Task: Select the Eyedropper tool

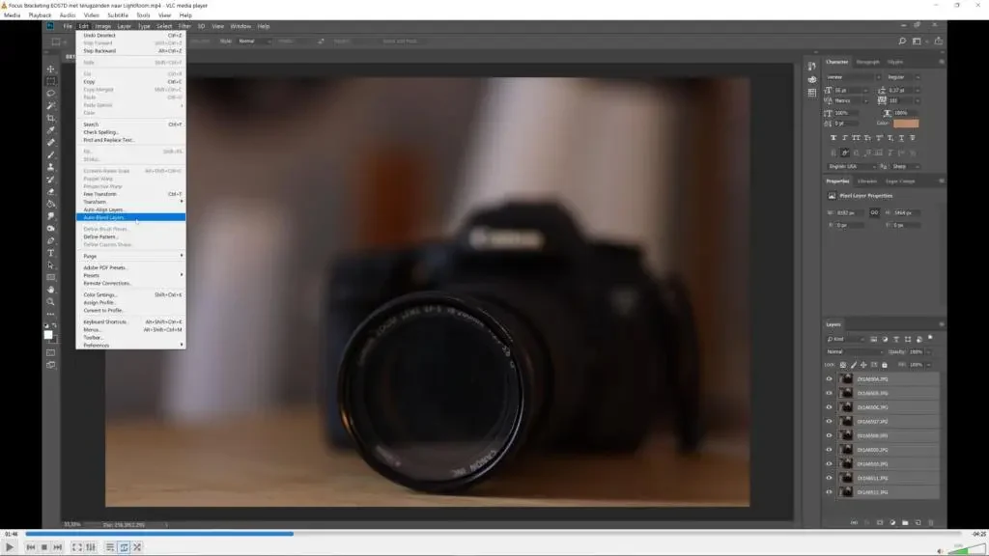Action: 51,130
